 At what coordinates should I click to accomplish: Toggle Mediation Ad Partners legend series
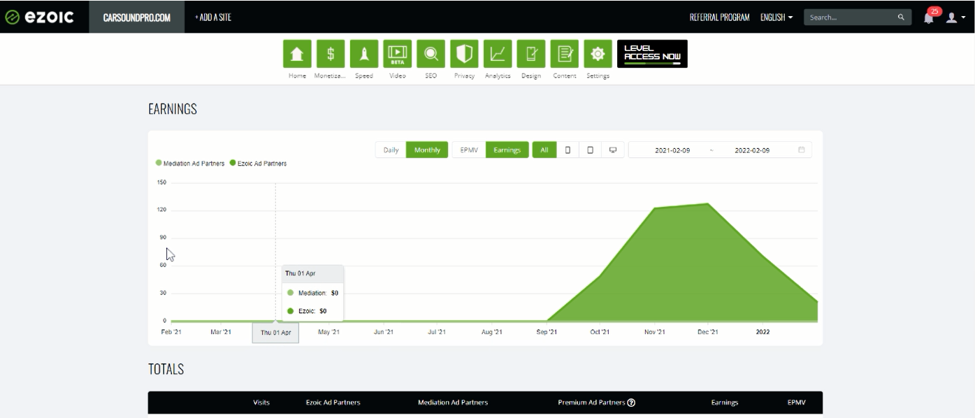191,164
